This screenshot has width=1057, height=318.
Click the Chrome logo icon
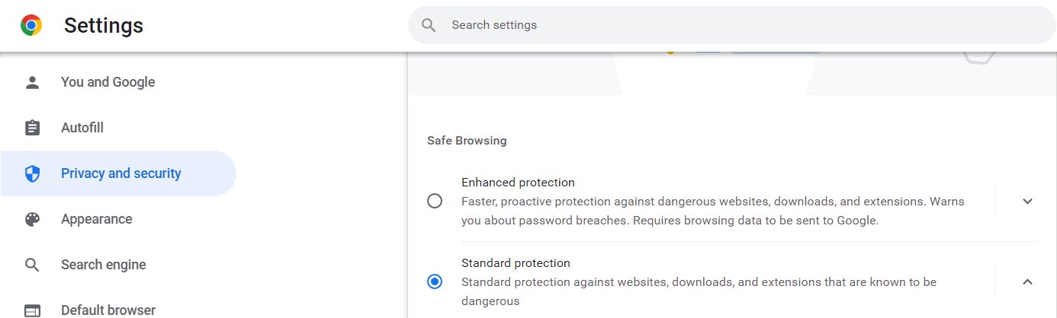point(31,26)
